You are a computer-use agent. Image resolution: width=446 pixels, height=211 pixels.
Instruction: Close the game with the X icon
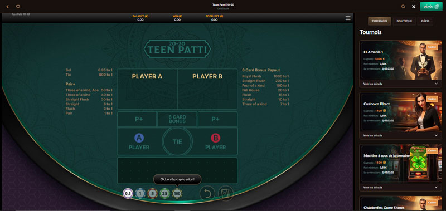tap(414, 7)
